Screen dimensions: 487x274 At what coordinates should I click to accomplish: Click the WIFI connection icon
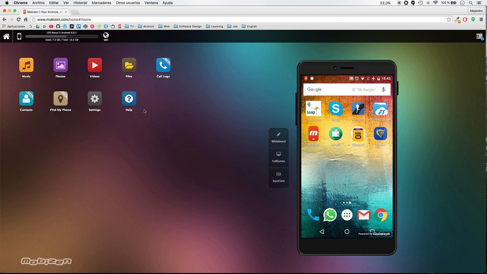pos(106,37)
